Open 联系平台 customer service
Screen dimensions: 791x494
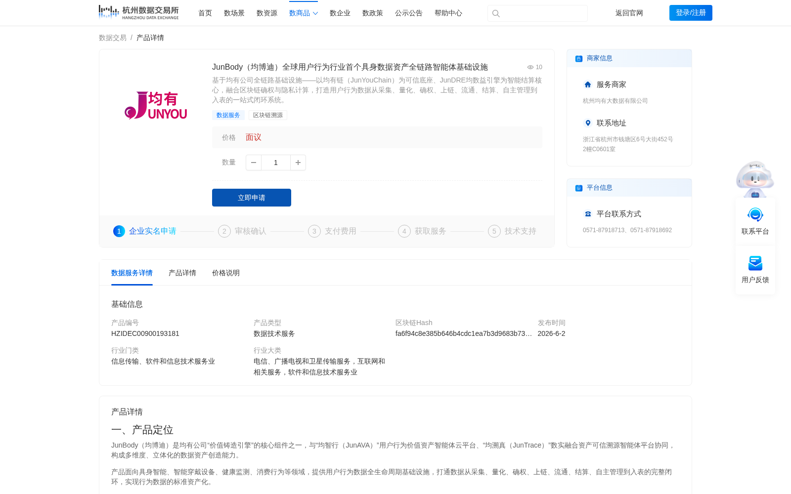click(755, 221)
